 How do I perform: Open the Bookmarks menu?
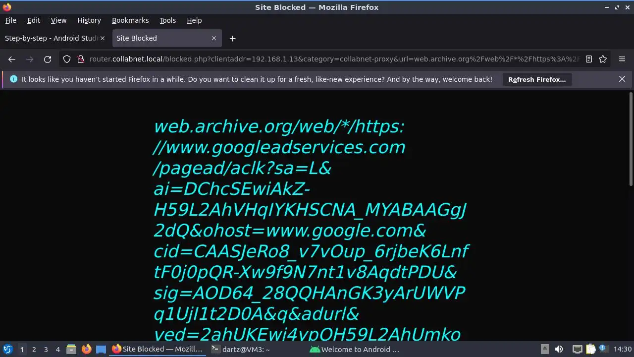(130, 20)
